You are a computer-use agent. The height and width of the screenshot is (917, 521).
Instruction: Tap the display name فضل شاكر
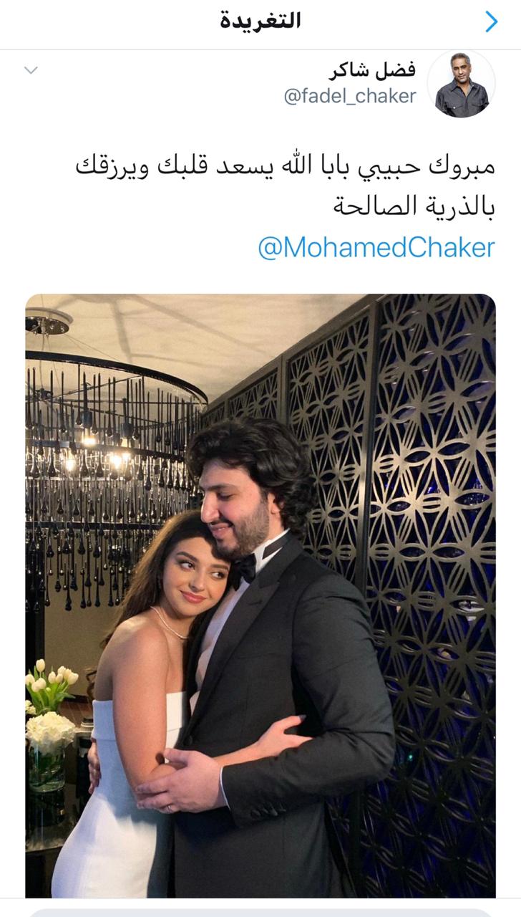[372, 70]
